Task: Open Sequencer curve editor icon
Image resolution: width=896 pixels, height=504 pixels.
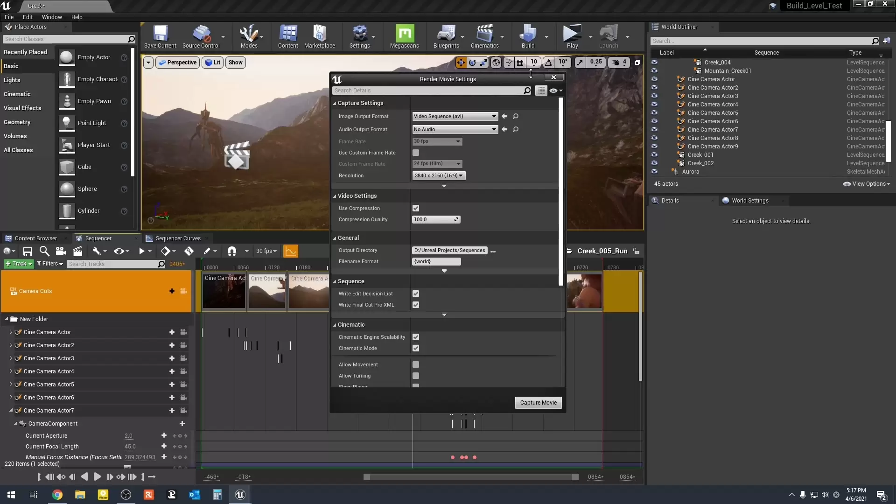Action: tap(290, 251)
